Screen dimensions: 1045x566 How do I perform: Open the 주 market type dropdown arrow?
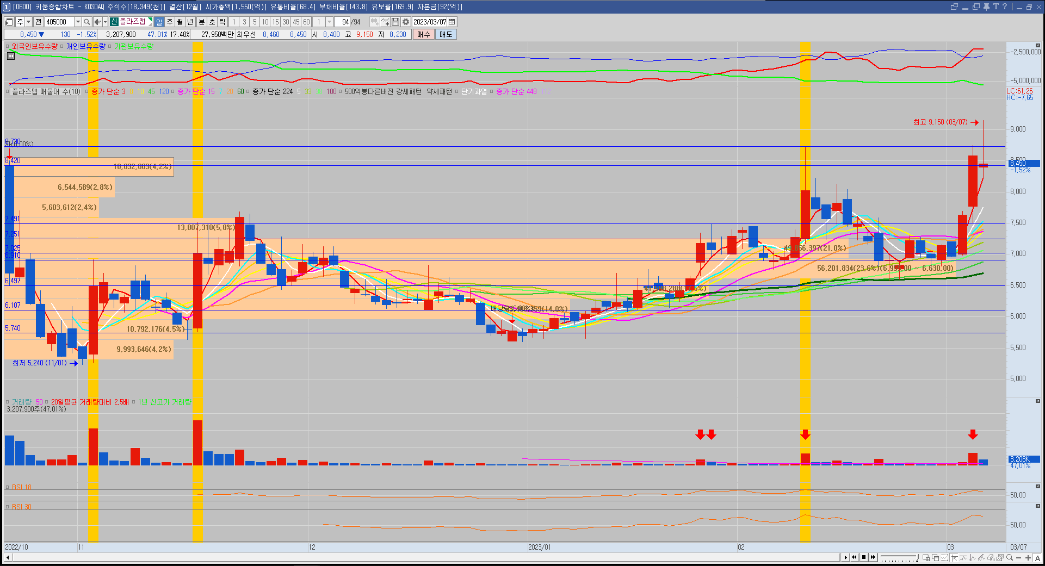coord(28,22)
